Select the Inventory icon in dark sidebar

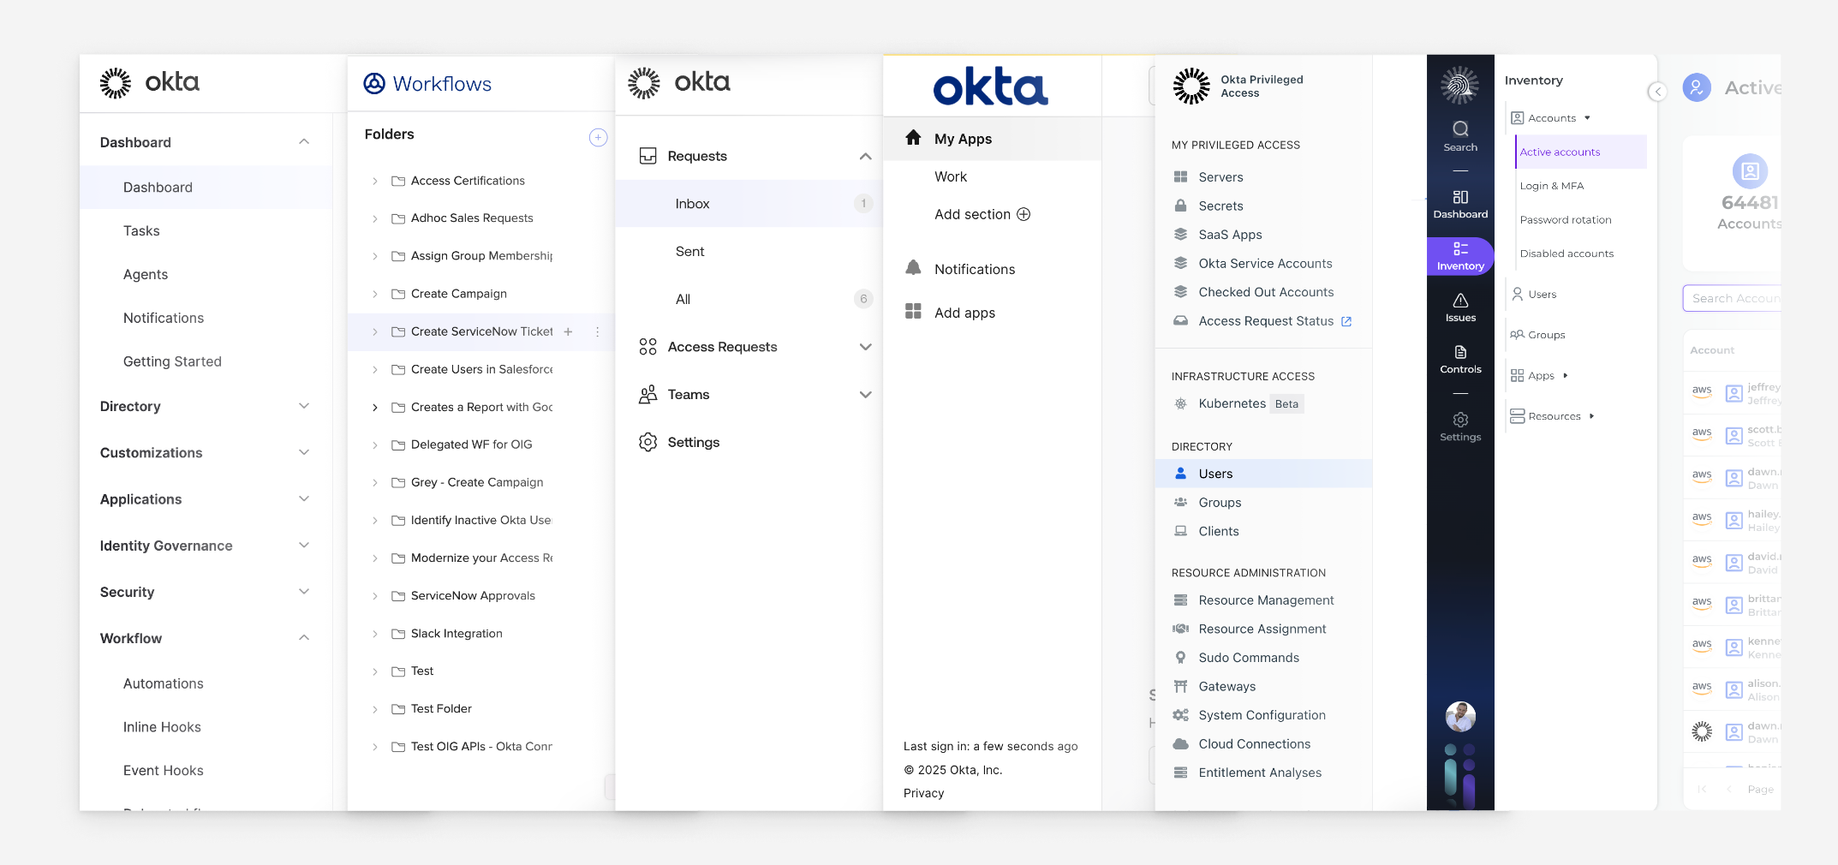pyautogui.click(x=1460, y=255)
